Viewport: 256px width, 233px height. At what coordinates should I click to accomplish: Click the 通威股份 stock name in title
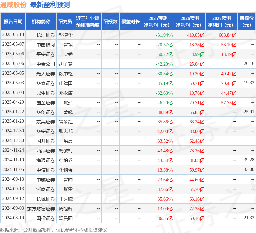[13, 5]
